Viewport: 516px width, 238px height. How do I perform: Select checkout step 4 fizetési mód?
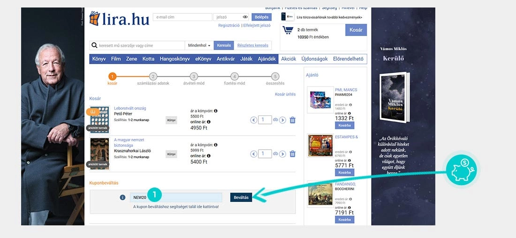[234, 79]
